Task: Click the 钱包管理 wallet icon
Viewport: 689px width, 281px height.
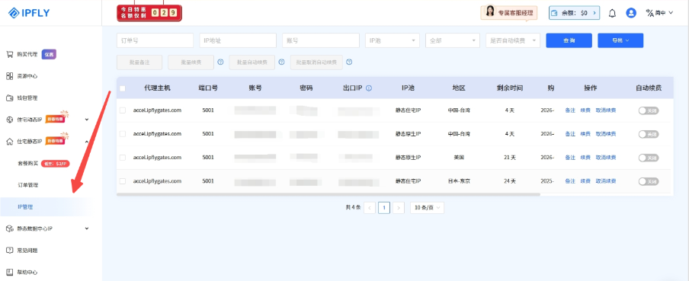Action: [x=10, y=98]
